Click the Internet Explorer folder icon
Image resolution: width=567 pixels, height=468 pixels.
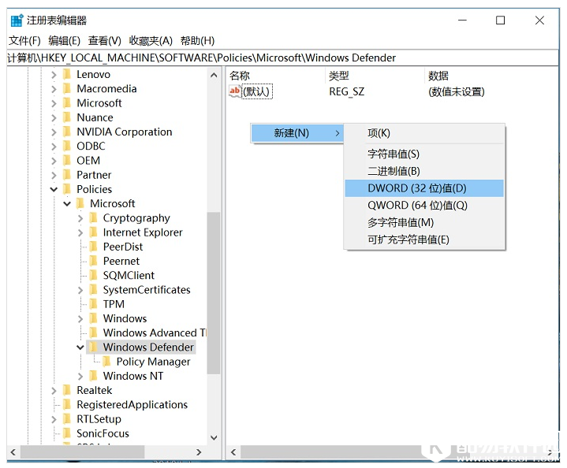[x=93, y=232]
